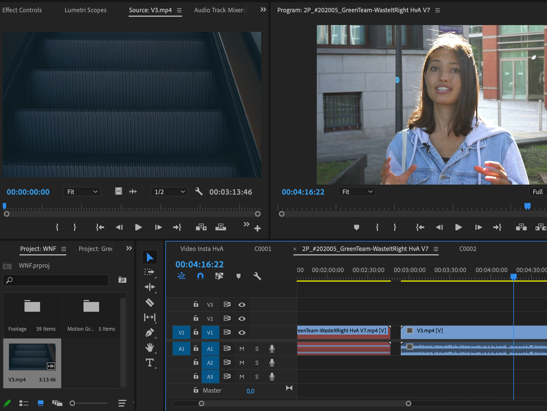This screenshot has height=411, width=547.
Task: Expand Program monitor Fit dropdown
Action: coord(357,192)
